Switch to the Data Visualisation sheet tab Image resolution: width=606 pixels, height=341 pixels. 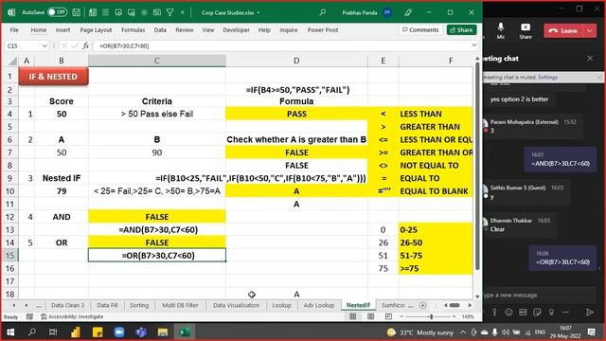click(236, 305)
